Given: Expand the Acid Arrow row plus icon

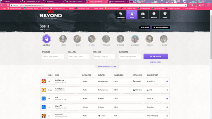Looking at the screenshot, I should point(167,81).
